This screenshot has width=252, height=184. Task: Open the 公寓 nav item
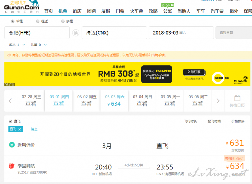point(168,11)
